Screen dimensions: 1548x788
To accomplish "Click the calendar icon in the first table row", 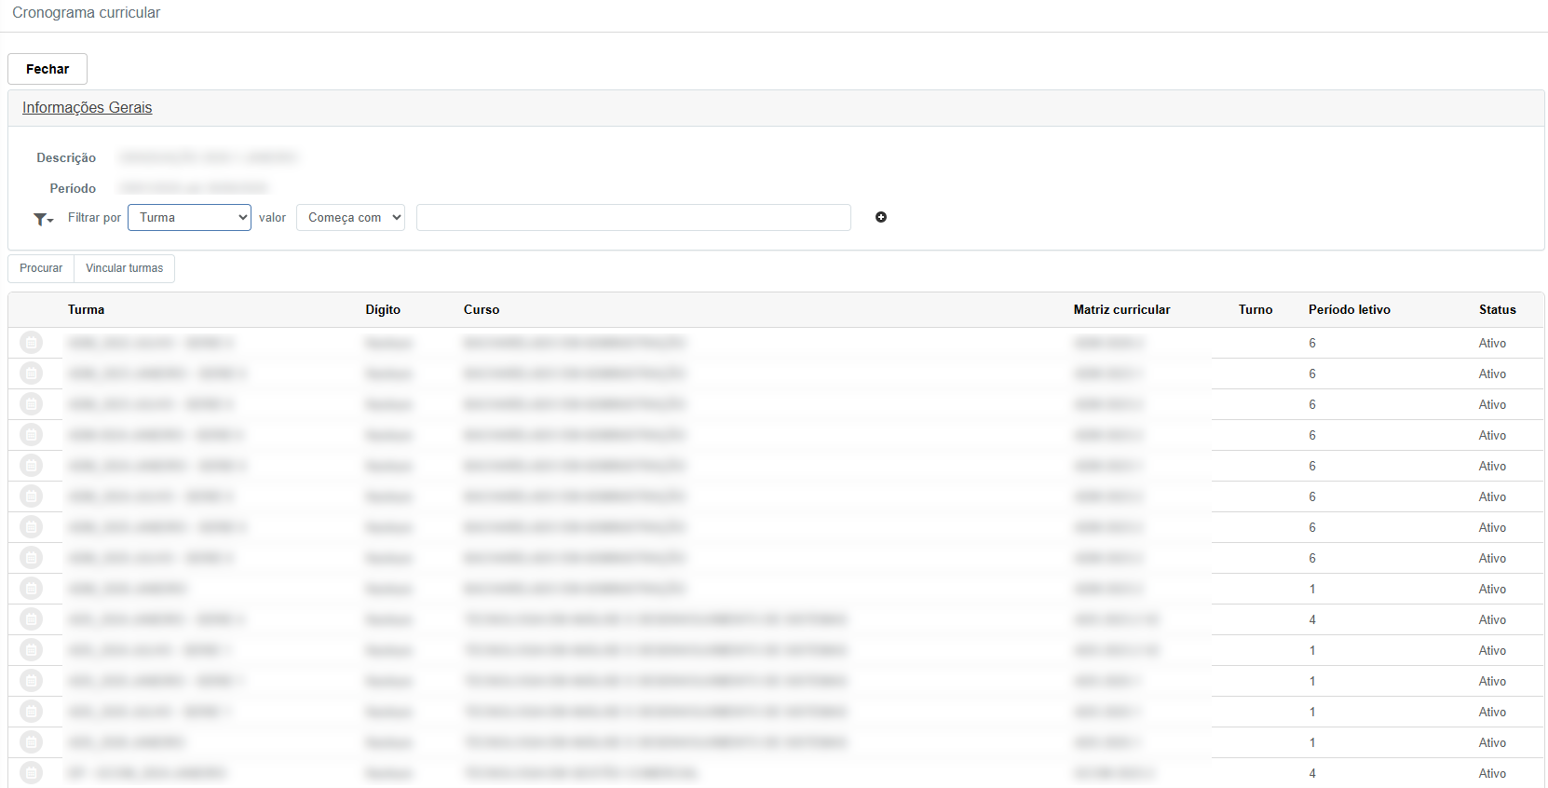I will click(31, 343).
